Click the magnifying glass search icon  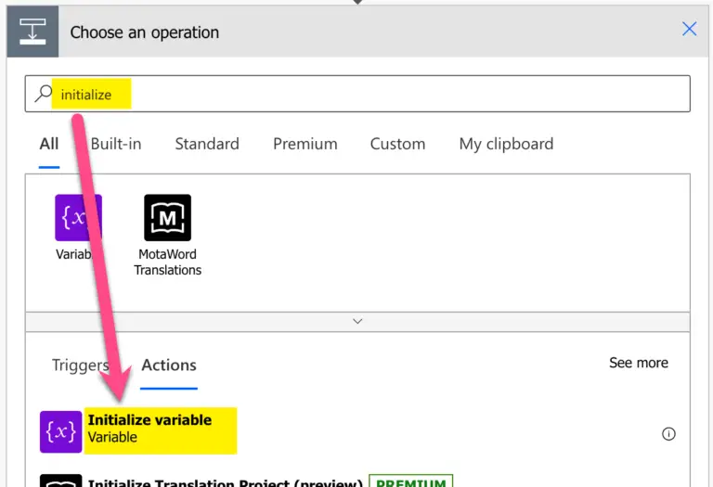[44, 94]
